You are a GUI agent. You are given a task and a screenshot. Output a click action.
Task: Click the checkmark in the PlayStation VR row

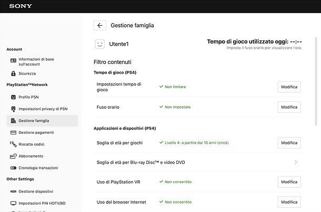click(x=162, y=182)
